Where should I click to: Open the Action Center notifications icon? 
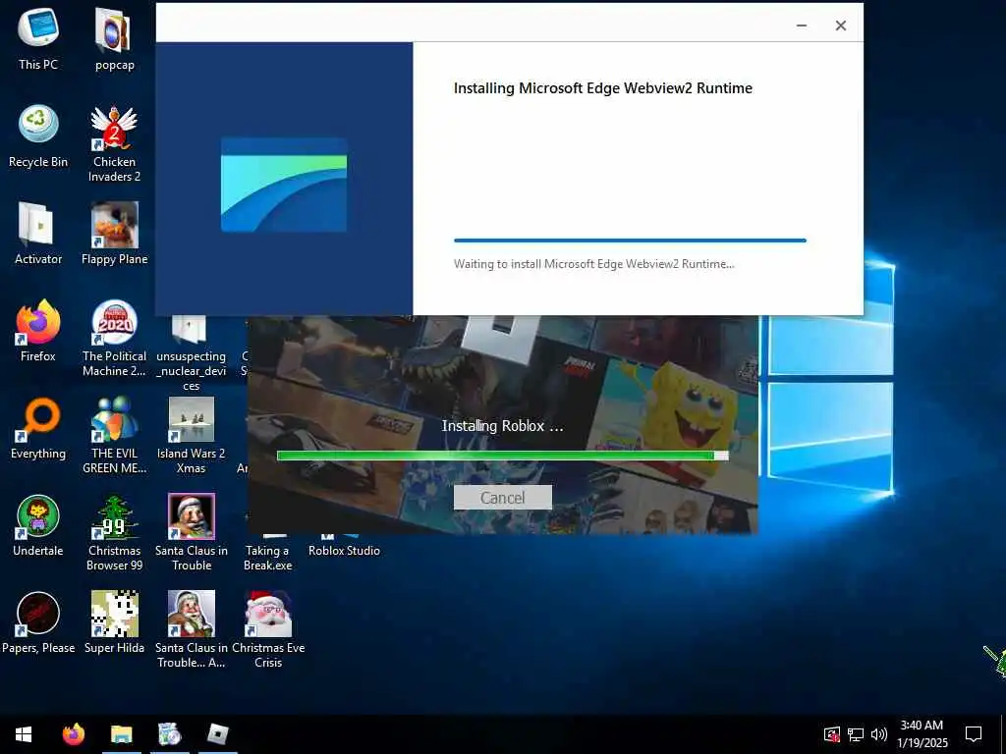974,734
